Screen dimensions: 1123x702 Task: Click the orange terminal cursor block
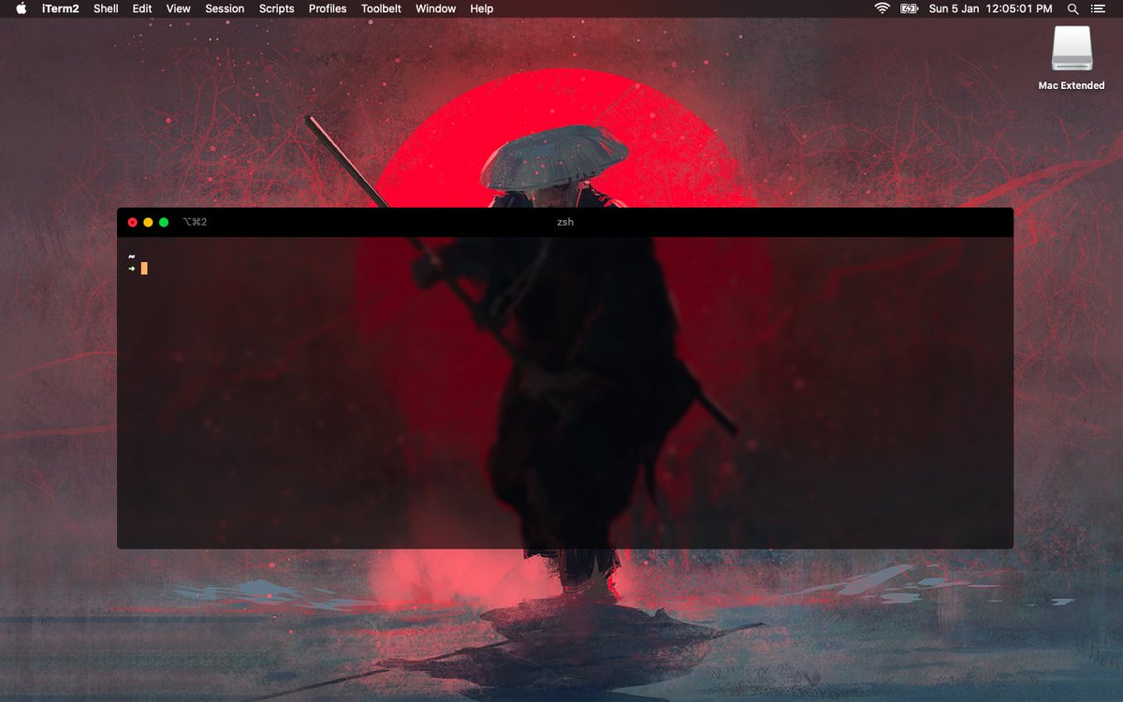point(144,269)
